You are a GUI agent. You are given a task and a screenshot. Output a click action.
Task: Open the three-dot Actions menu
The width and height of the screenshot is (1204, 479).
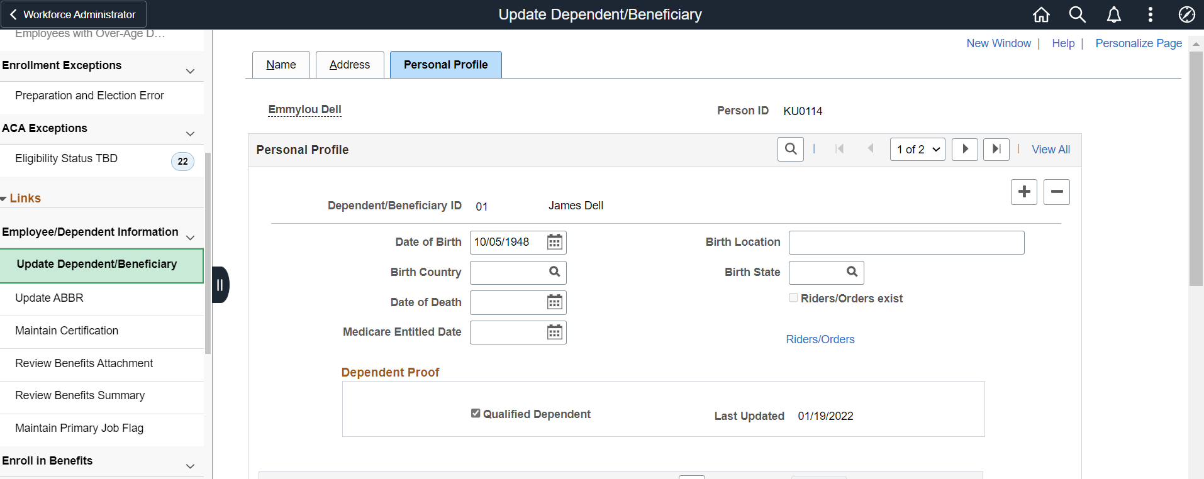pyautogui.click(x=1151, y=14)
